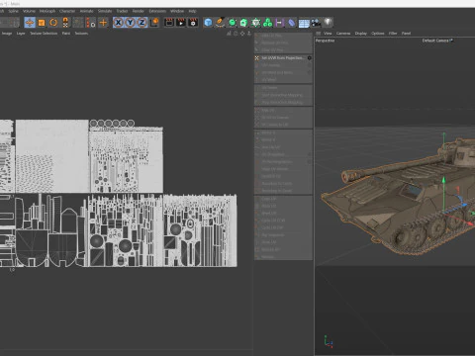Click the Spline Pen tool icon
The height and width of the screenshot is (356, 475).
(220, 23)
